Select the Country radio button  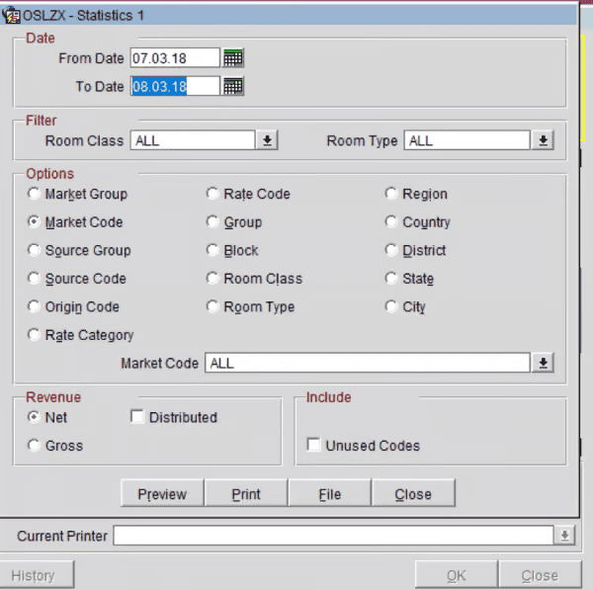point(391,222)
